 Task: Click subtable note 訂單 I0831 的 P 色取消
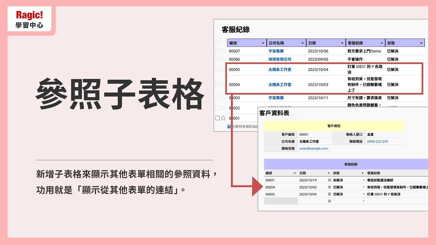pos(384,194)
